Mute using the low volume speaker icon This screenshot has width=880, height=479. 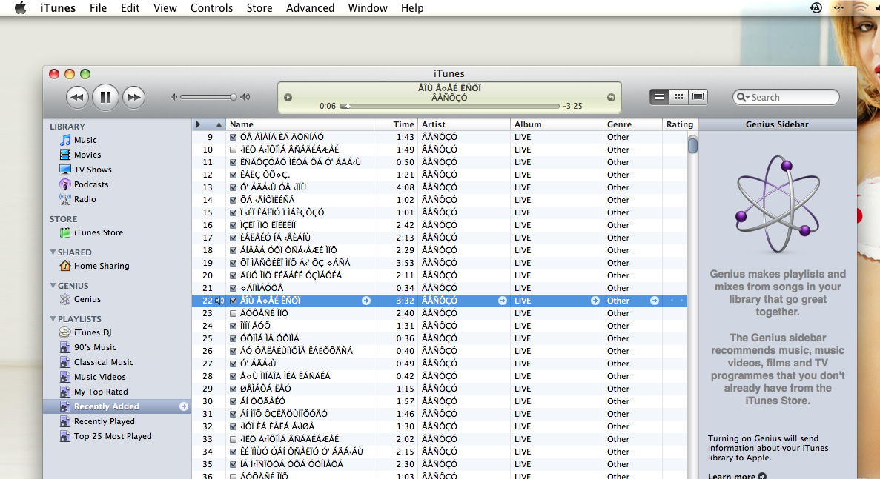(174, 97)
